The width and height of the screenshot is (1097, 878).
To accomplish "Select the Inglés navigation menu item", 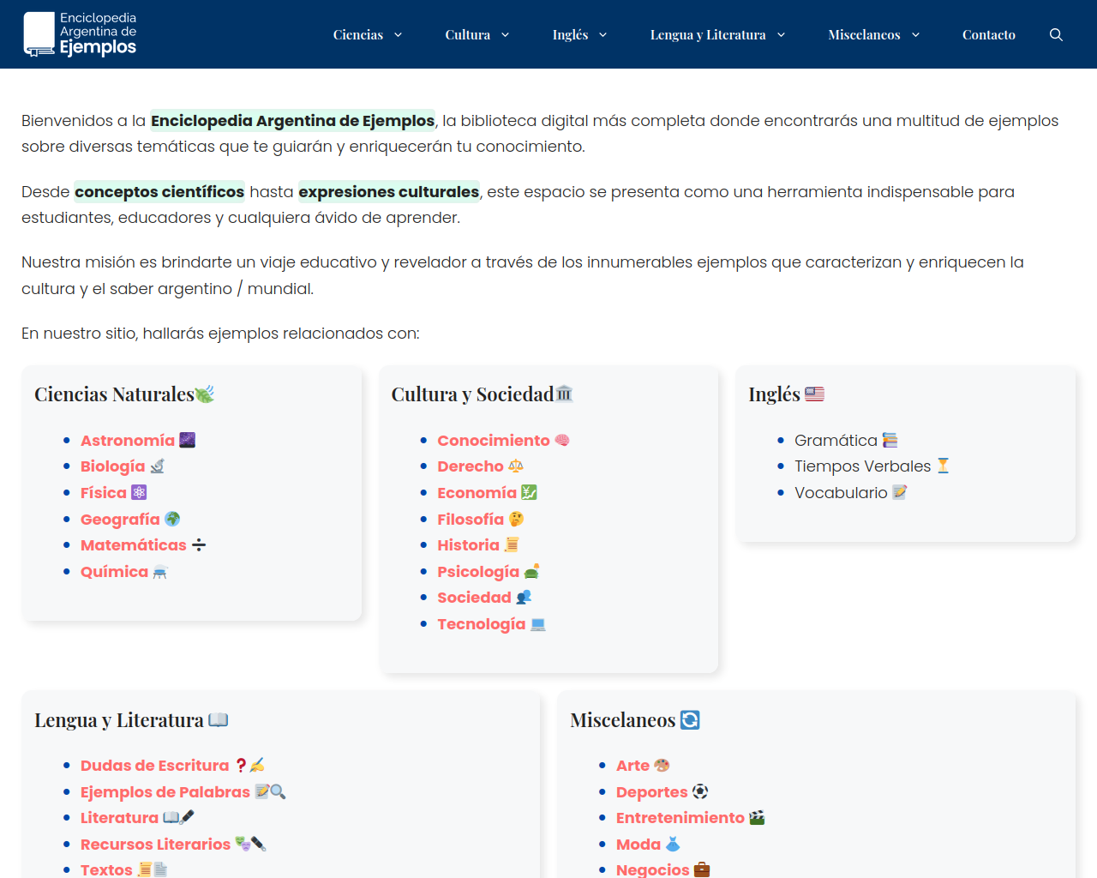I will point(570,35).
